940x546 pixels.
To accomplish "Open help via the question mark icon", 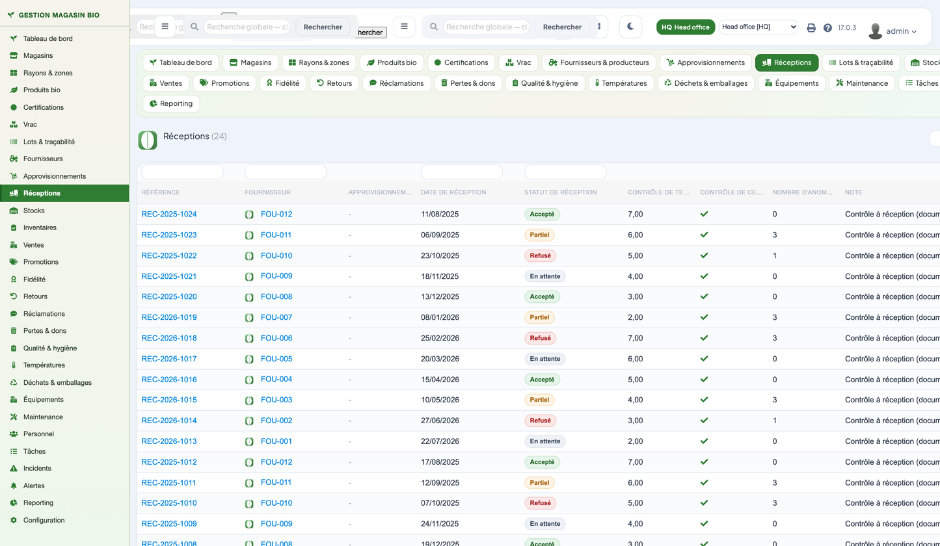I will [827, 27].
